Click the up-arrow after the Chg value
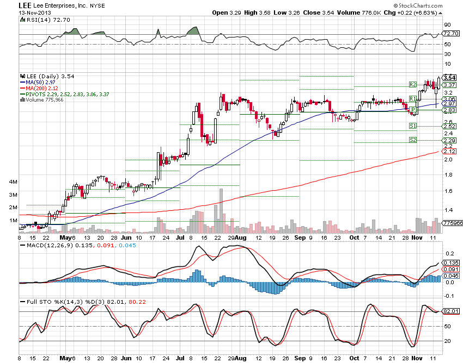The height and width of the screenshot is (363, 463). coord(441,13)
